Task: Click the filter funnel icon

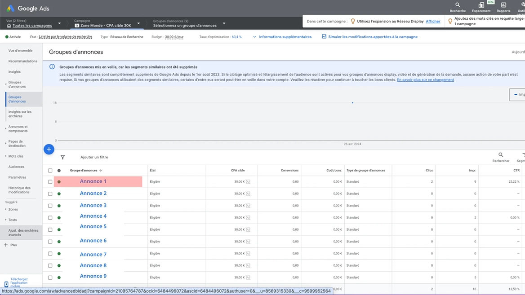Action: coord(62,157)
